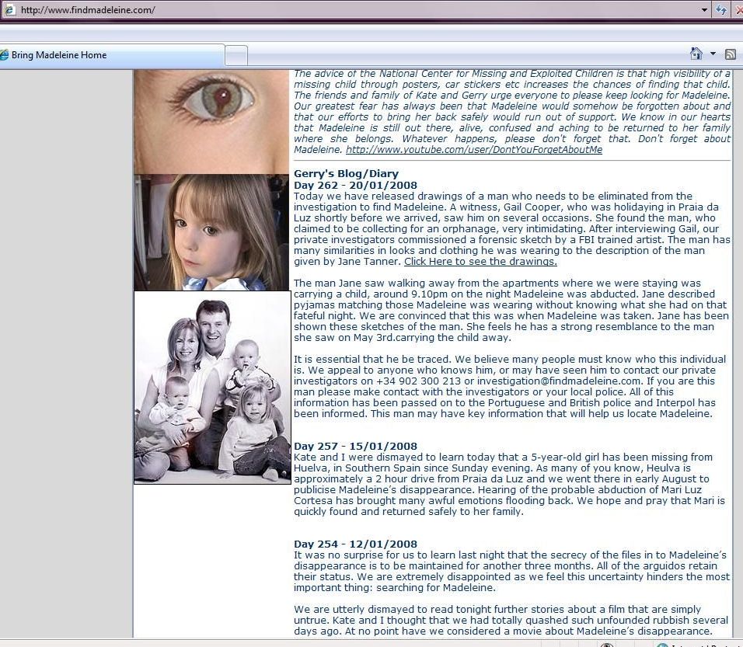Click the photo of the young girl

(x=211, y=232)
